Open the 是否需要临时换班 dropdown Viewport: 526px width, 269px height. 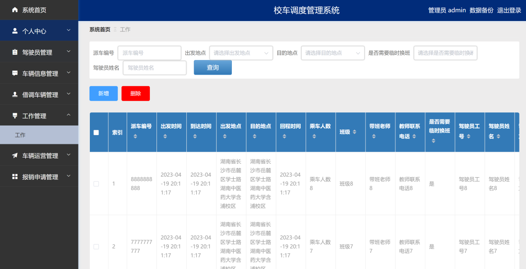445,53
